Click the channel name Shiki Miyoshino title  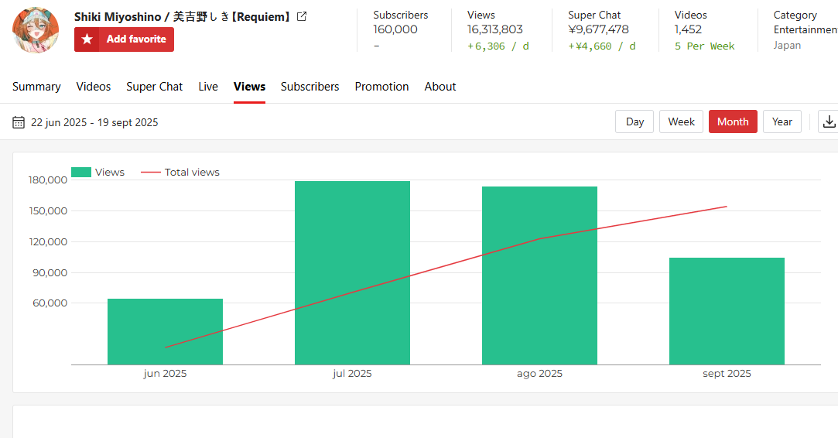tap(184, 16)
